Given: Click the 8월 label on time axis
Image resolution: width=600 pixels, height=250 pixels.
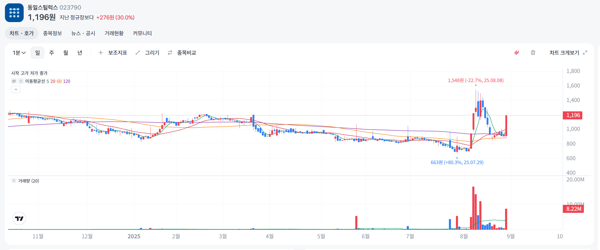Looking at the screenshot, I should (464, 236).
